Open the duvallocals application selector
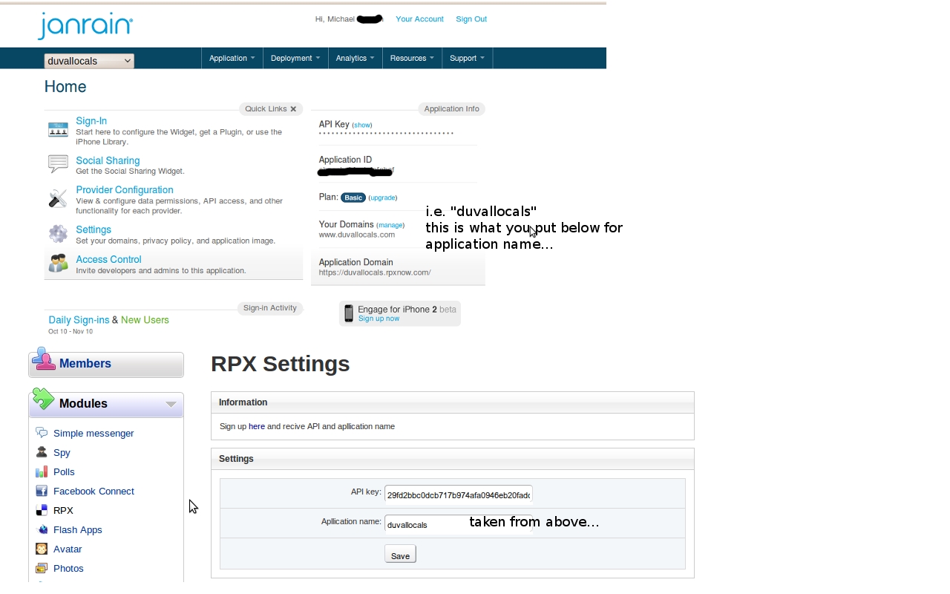The width and height of the screenshot is (950, 594). point(89,61)
